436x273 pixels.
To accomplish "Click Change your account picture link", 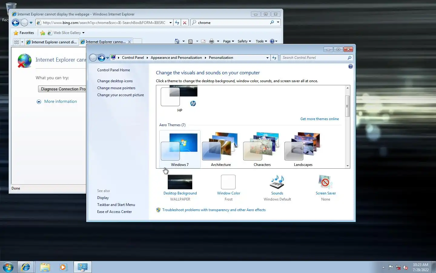I will coord(121,95).
